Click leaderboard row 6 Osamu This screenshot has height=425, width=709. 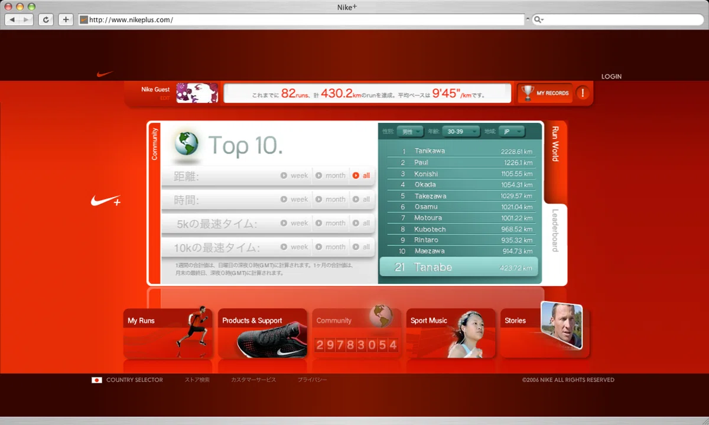click(461, 207)
